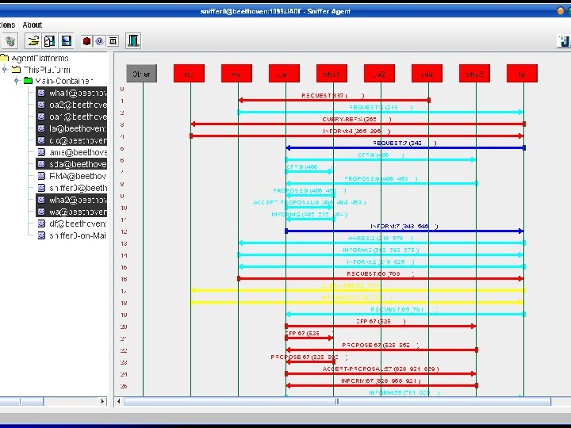Select la@beethoven in the agent tree
571x428 pixels.
click(x=71, y=128)
